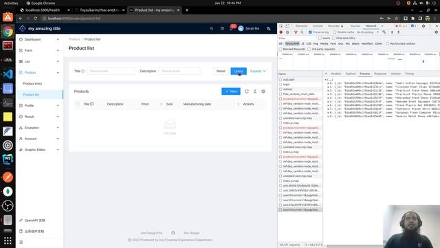Click the Reset button
The image size is (440, 248).
point(221,71)
